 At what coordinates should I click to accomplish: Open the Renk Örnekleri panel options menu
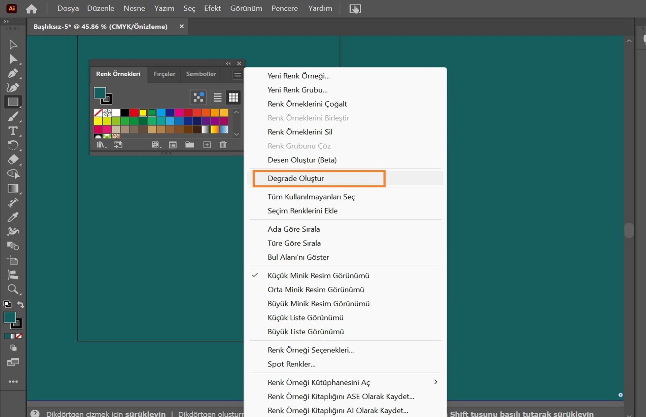click(x=237, y=75)
